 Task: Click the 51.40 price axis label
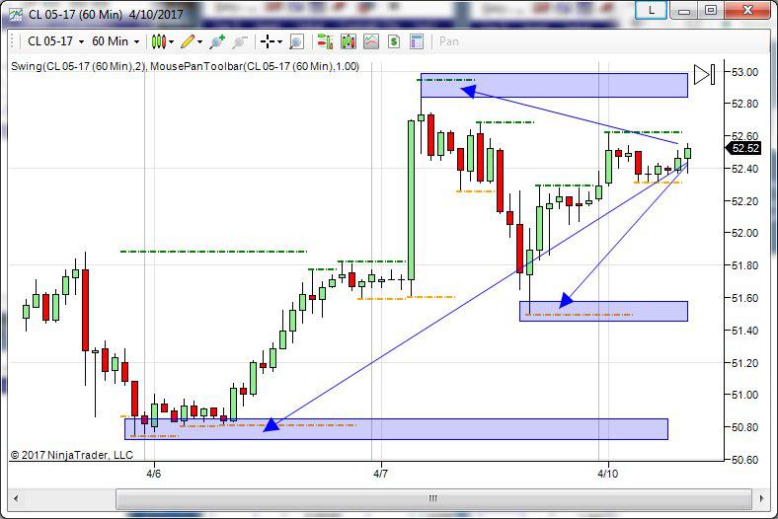click(744, 331)
